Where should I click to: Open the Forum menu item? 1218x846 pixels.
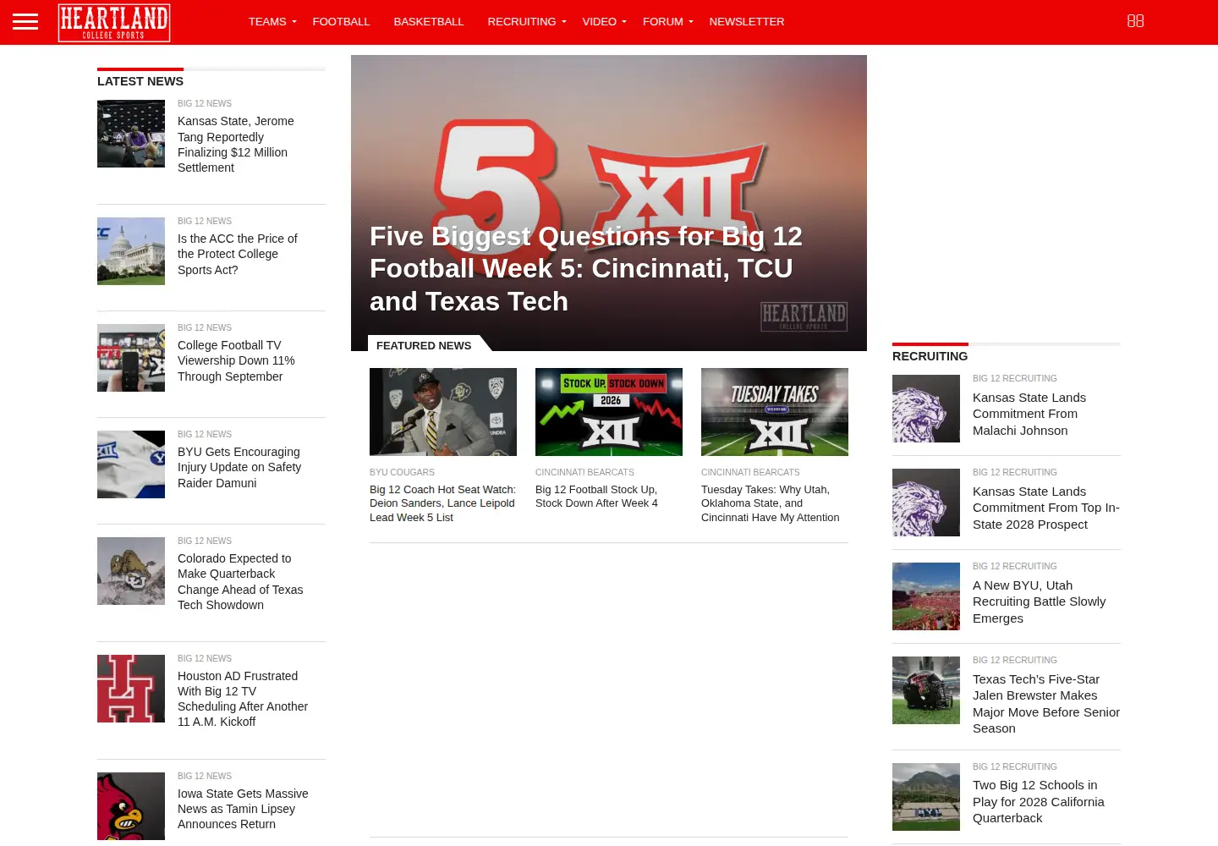click(663, 22)
